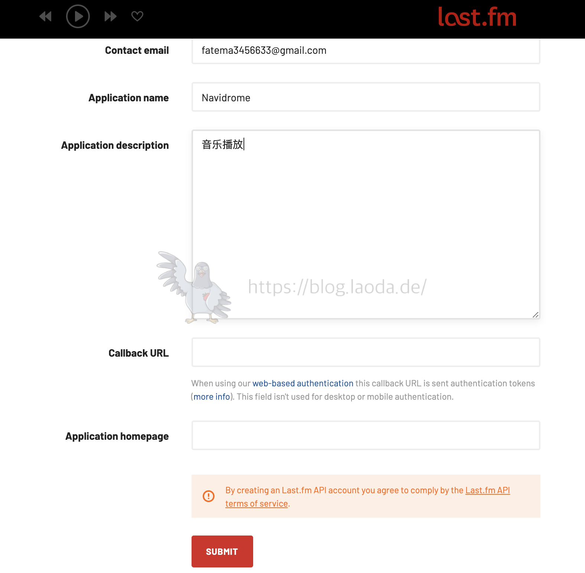Image resolution: width=585 pixels, height=573 pixels.
Task: Click the Callback URL label
Action: click(138, 353)
